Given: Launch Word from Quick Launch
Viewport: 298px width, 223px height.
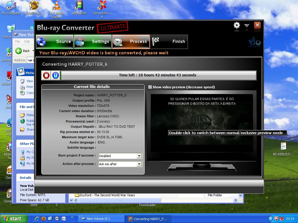Looking at the screenshot, I should point(64,219).
